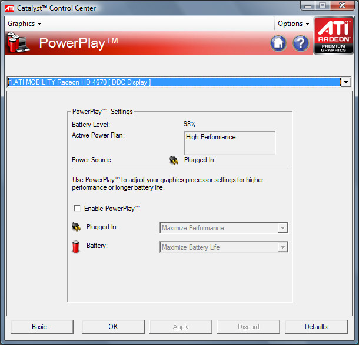Click the plug icon next to Power Source
359x345 pixels.
point(174,160)
